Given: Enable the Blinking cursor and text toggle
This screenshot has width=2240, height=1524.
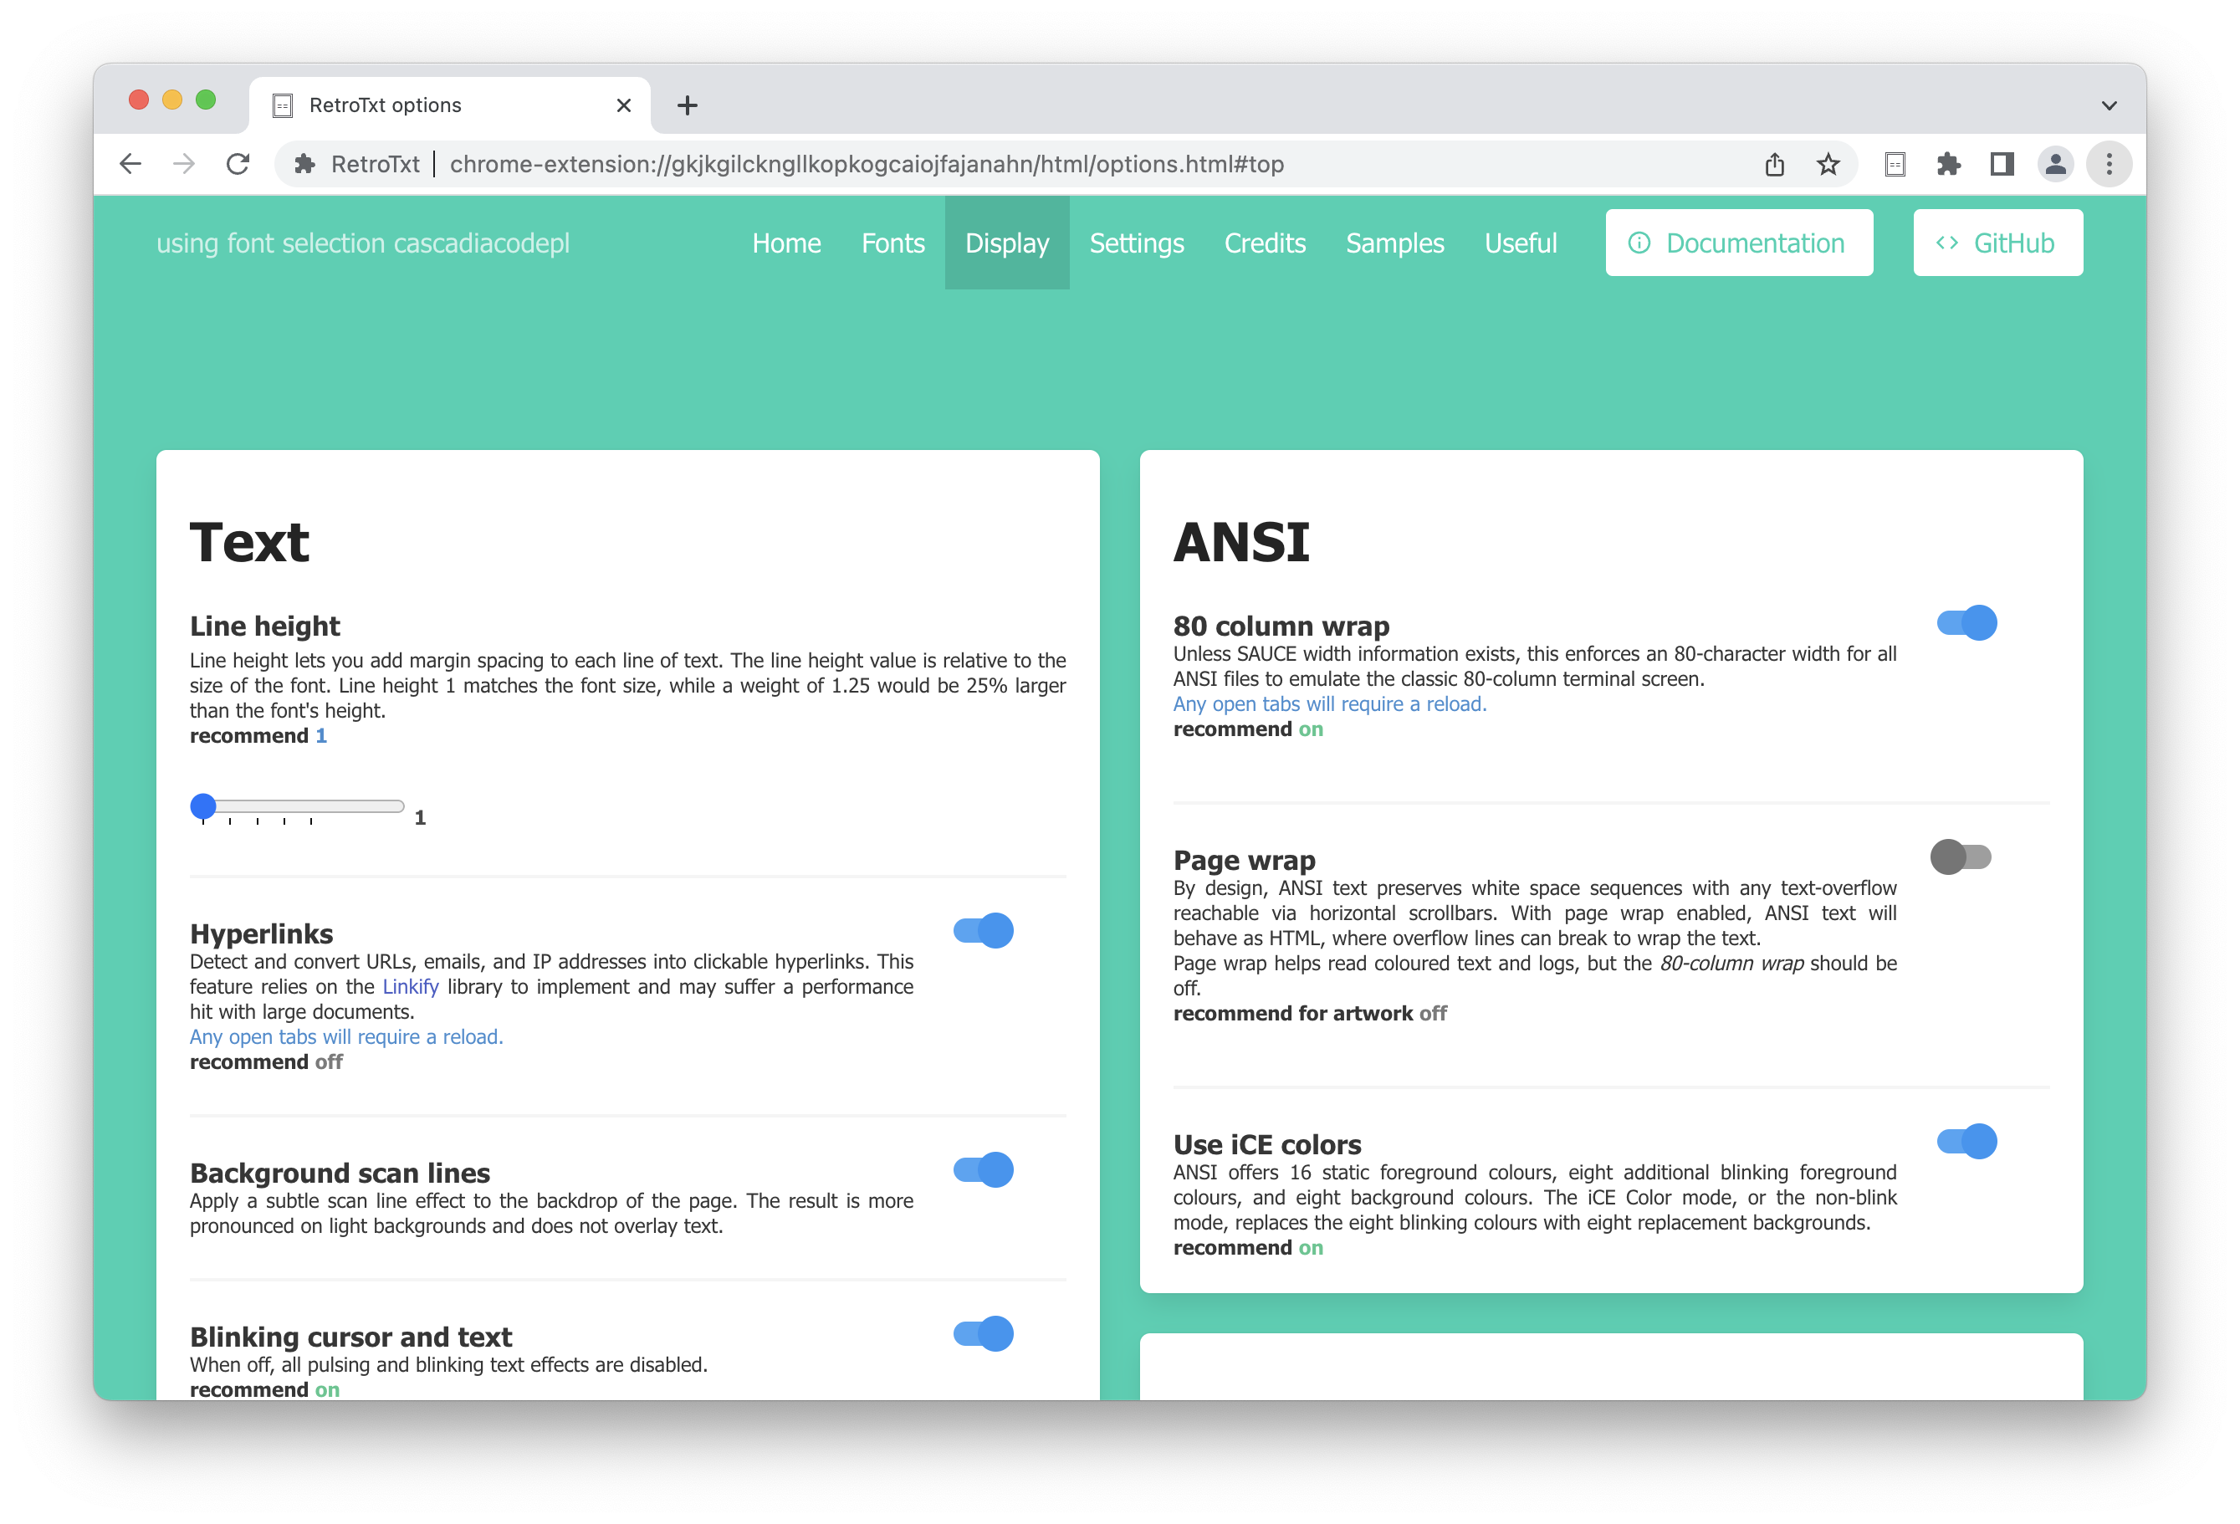Looking at the screenshot, I should click(983, 1332).
